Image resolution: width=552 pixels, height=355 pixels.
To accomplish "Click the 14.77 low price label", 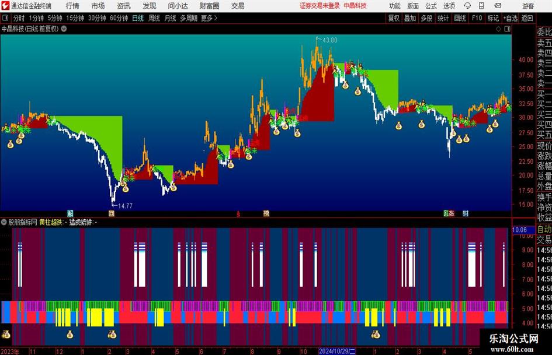I will click(x=126, y=206).
